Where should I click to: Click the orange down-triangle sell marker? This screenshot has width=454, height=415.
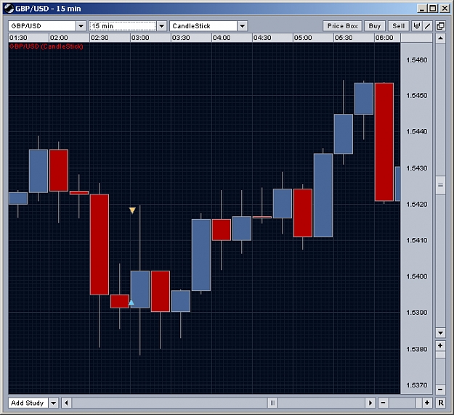pyautogui.click(x=132, y=210)
